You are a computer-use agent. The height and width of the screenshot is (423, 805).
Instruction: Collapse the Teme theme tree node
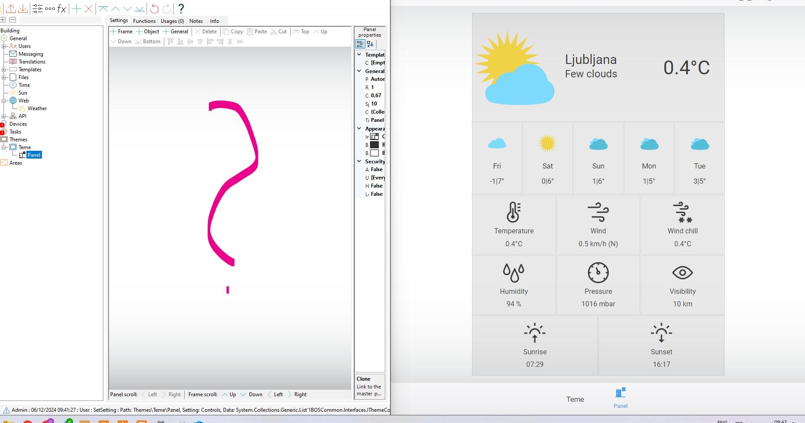[3, 147]
